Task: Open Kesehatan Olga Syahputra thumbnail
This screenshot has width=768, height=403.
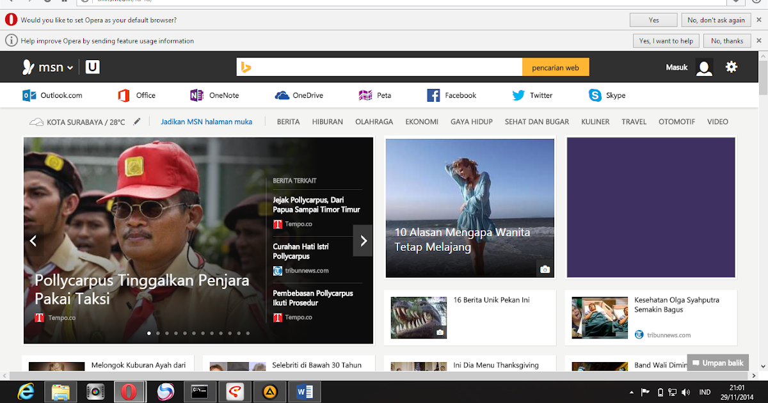Action: pyautogui.click(x=600, y=317)
